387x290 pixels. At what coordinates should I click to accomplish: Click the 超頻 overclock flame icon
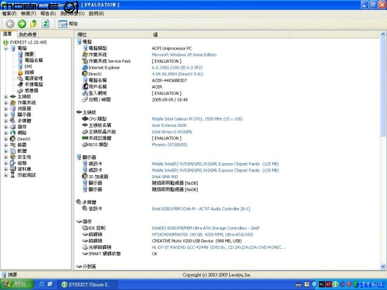click(x=20, y=72)
